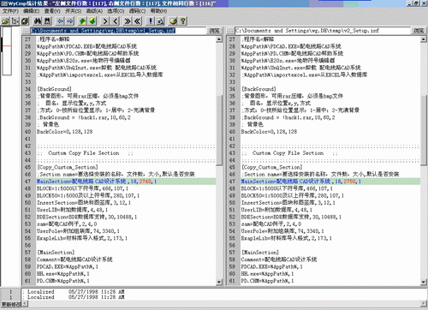Click line number 47 in left pane gutter
This screenshot has width=428, height=310.
[27, 182]
